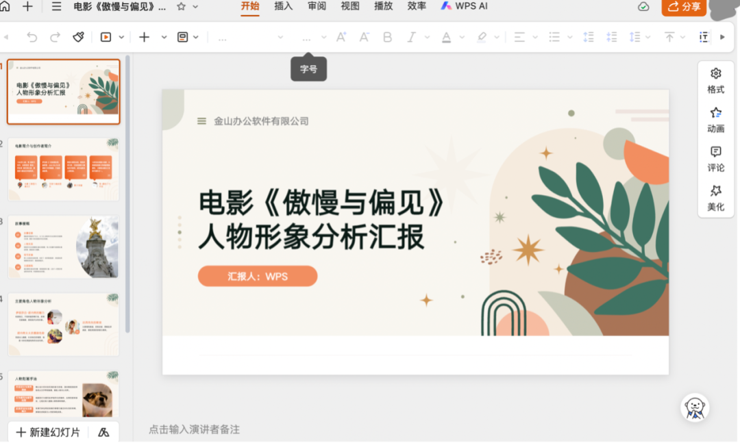Switch to the 审阅 tab
Screen dimensions: 740x443
pyautogui.click(x=317, y=6)
